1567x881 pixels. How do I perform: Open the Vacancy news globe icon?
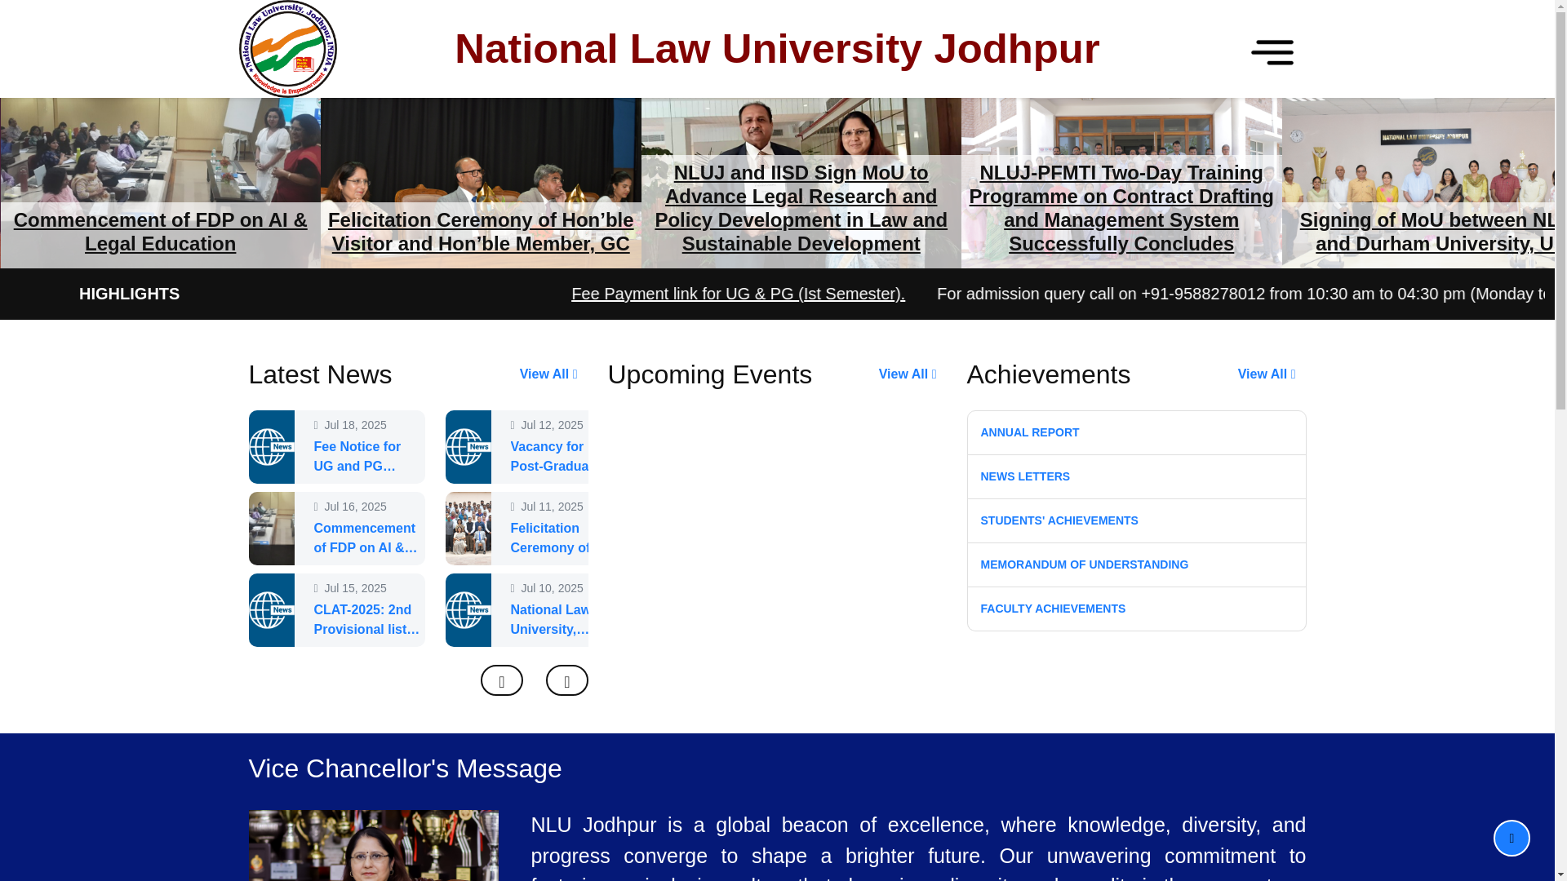pos(468,447)
